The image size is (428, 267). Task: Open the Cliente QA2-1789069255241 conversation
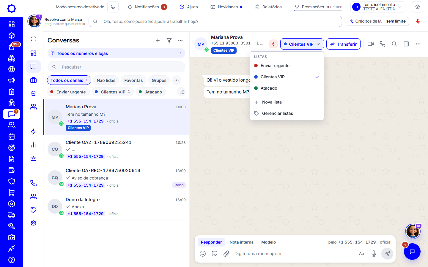coord(117,149)
